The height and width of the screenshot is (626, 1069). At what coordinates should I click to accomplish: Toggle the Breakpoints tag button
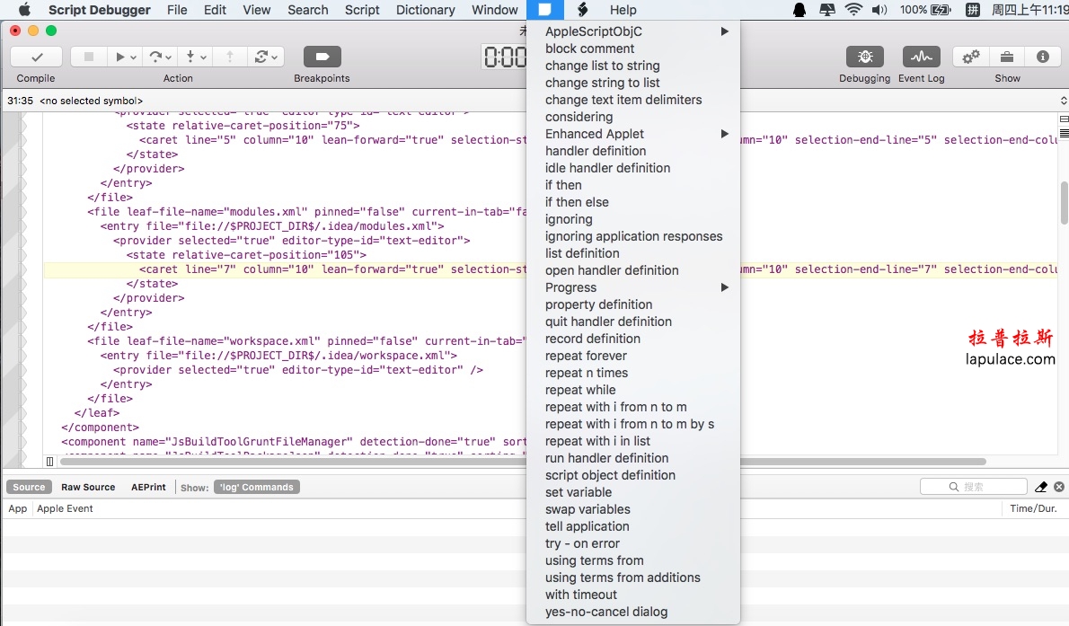[x=322, y=57]
